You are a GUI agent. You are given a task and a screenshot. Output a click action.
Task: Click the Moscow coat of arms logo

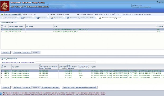point(5,6)
